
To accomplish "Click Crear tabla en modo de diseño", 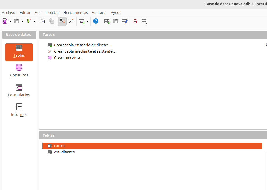I will pyautogui.click(x=83, y=45).
